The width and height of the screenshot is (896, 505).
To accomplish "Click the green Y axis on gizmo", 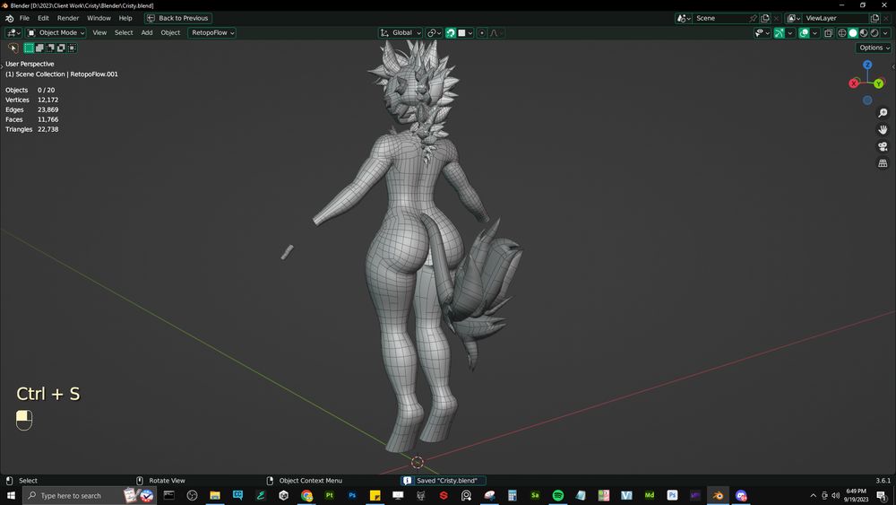I will 879,83.
